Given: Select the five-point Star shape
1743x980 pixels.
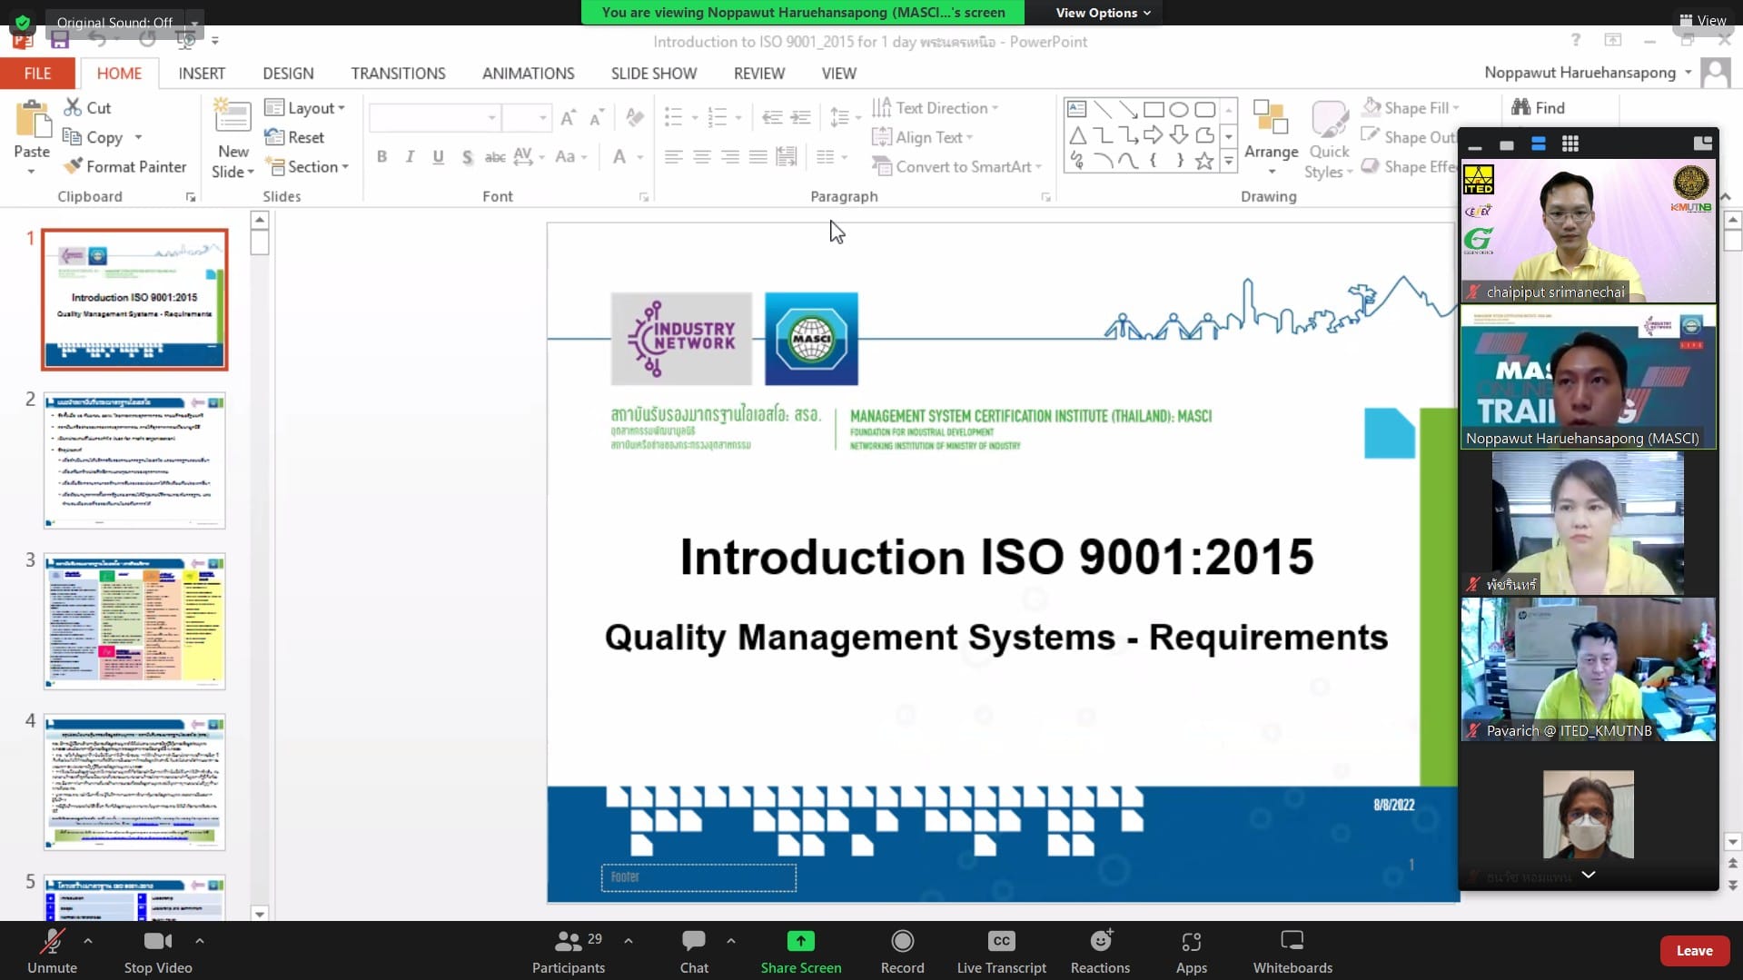Looking at the screenshot, I should 1204,161.
